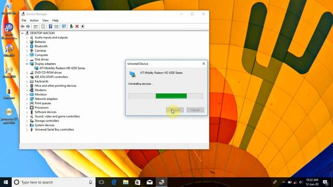
Task: Open the Action menu
Action: (x=34, y=20)
